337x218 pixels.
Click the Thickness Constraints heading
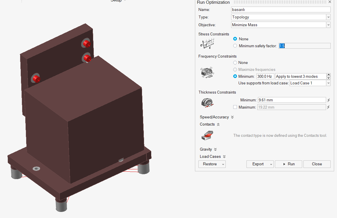tap(217, 92)
